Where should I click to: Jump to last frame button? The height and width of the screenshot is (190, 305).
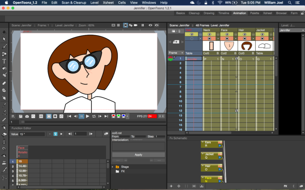pyautogui.click(x=106, y=116)
